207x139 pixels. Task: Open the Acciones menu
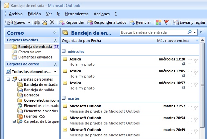[101, 14]
